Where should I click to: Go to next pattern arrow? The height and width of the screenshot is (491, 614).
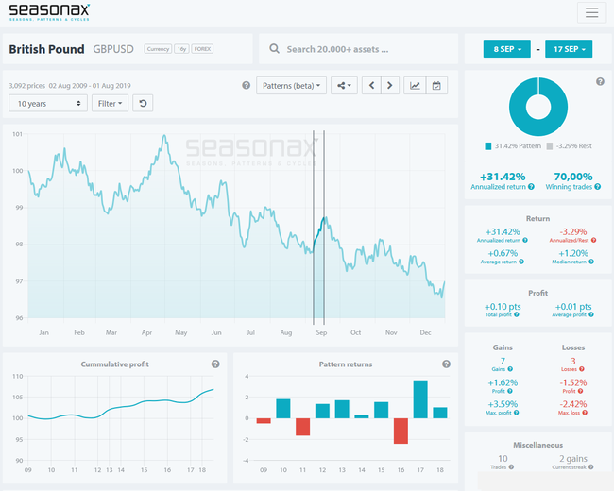click(389, 85)
